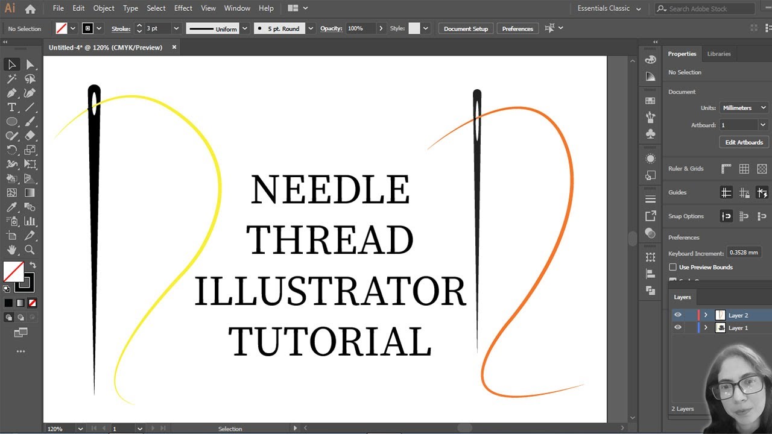Toggle Smart Guides button
The height and width of the screenshot is (434, 772).
[x=762, y=193]
